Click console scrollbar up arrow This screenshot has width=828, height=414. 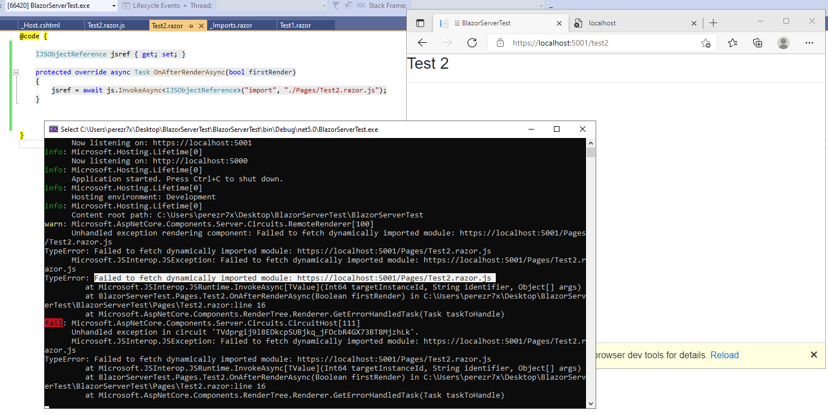591,143
